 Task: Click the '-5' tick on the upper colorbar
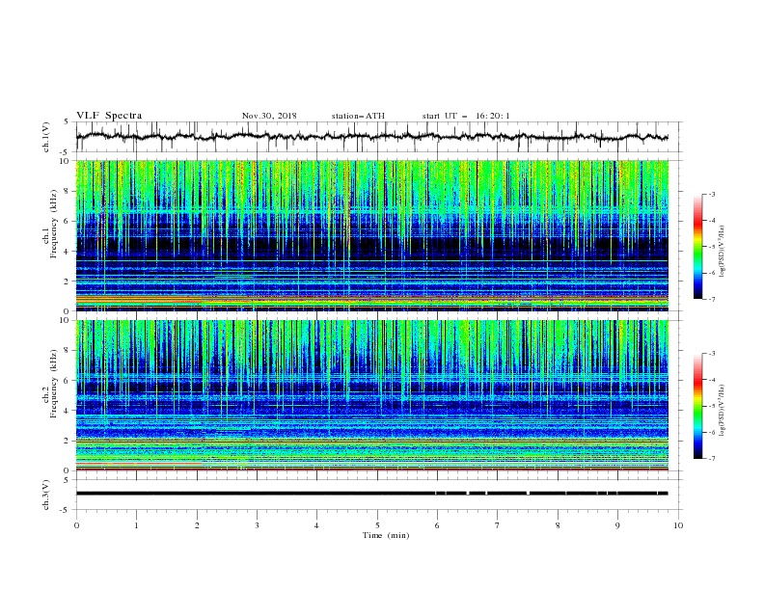click(x=711, y=247)
